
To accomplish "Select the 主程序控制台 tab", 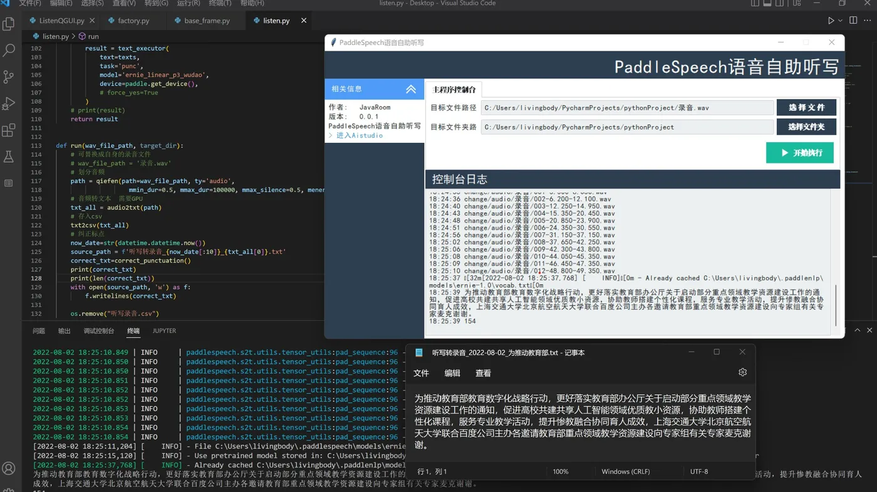I will (x=454, y=90).
